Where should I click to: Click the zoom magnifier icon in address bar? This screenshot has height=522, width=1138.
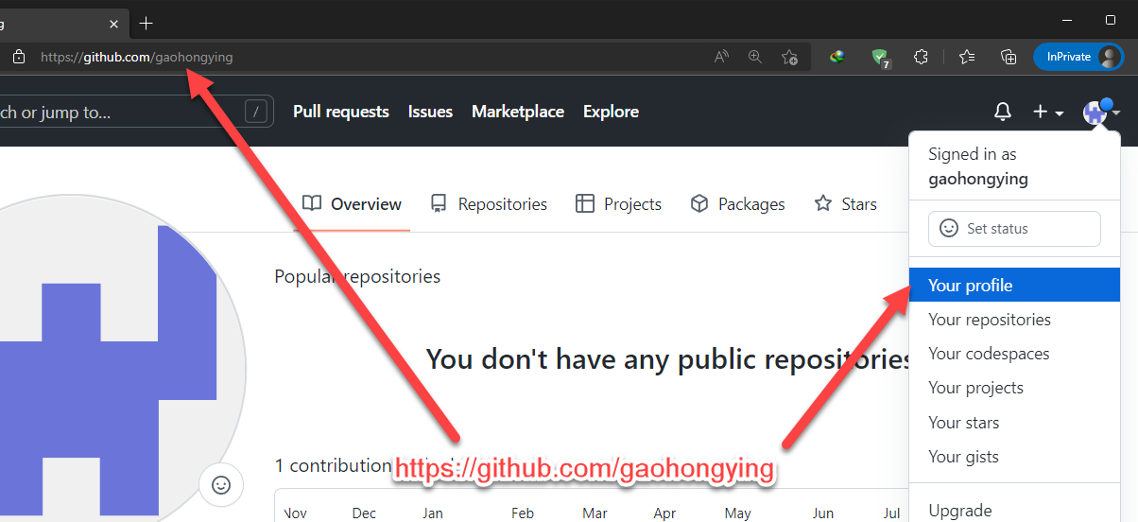755,57
